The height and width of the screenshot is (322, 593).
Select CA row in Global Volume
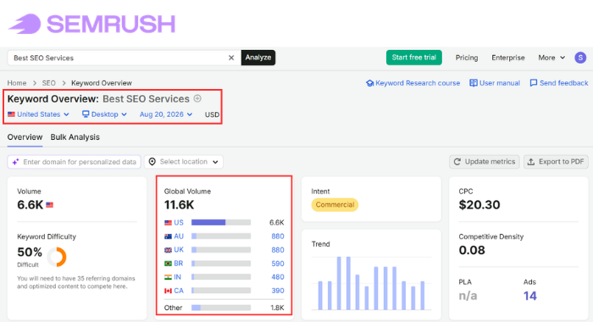click(x=224, y=291)
